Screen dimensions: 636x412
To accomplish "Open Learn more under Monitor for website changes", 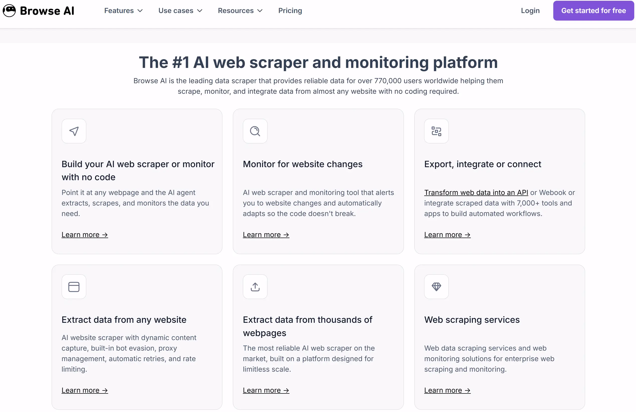I will (x=266, y=235).
